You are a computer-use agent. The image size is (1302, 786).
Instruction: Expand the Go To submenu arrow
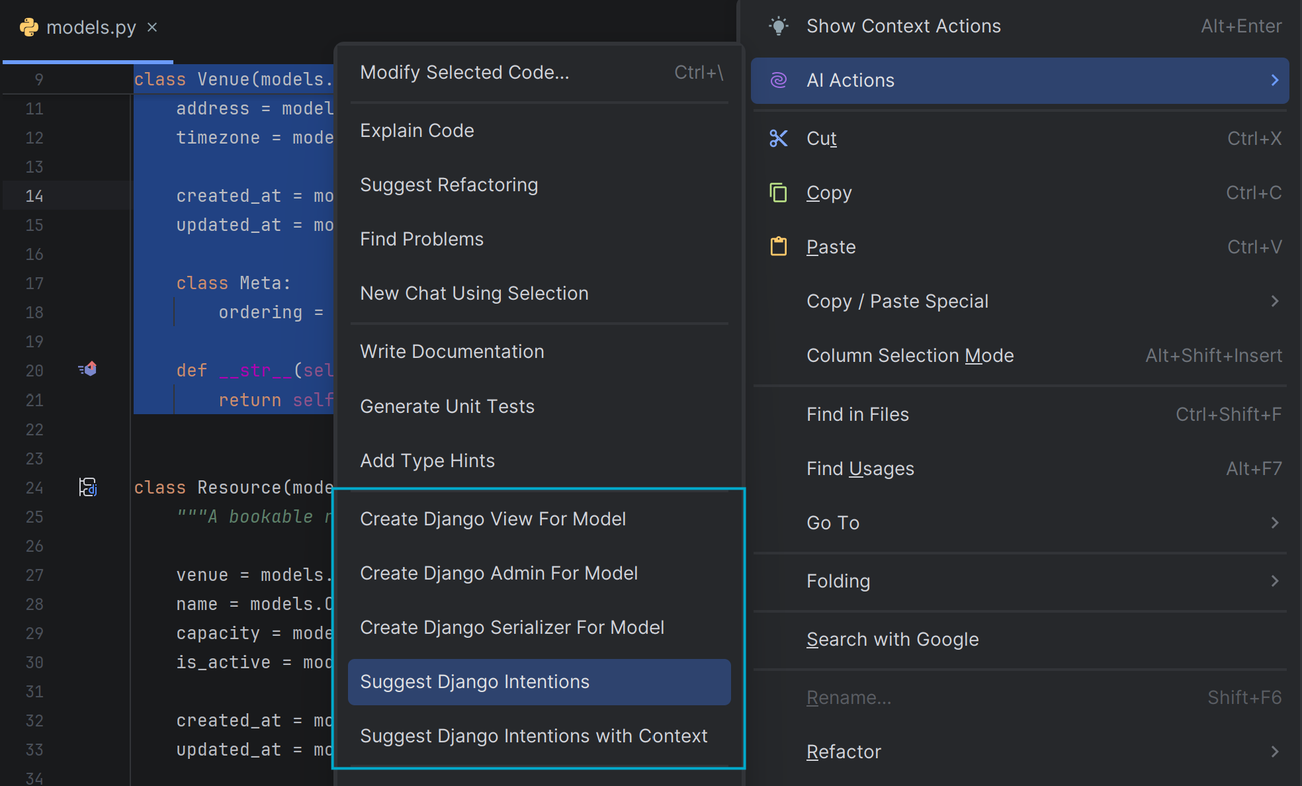(x=1275, y=523)
